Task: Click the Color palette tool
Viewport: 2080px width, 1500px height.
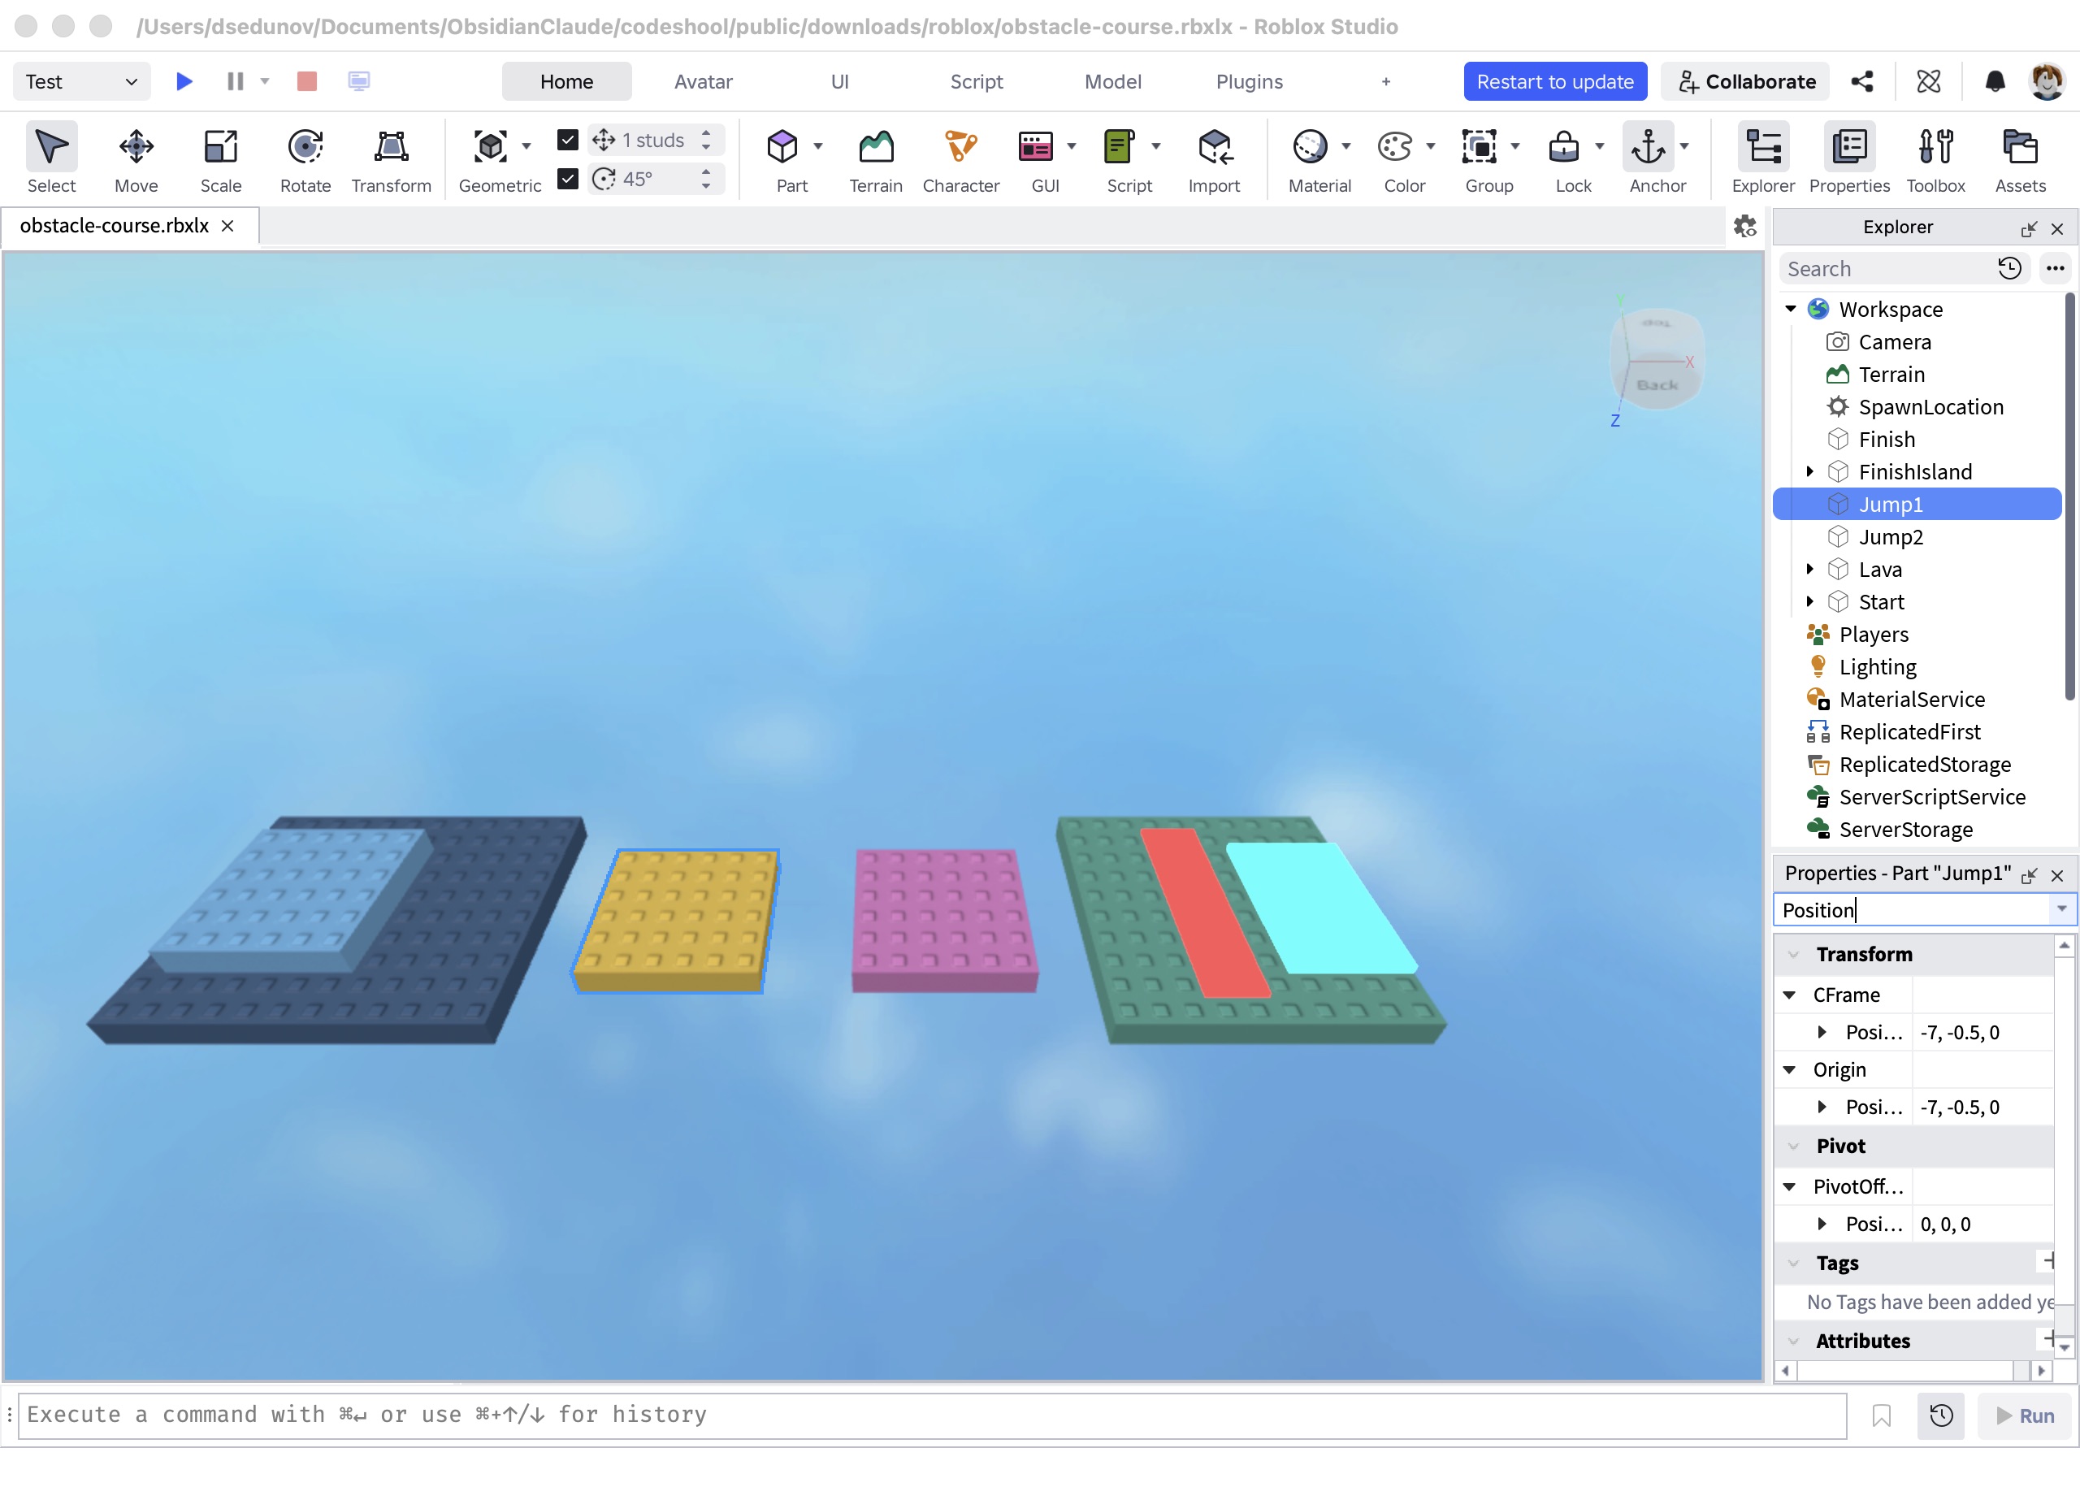Action: click(x=1395, y=147)
